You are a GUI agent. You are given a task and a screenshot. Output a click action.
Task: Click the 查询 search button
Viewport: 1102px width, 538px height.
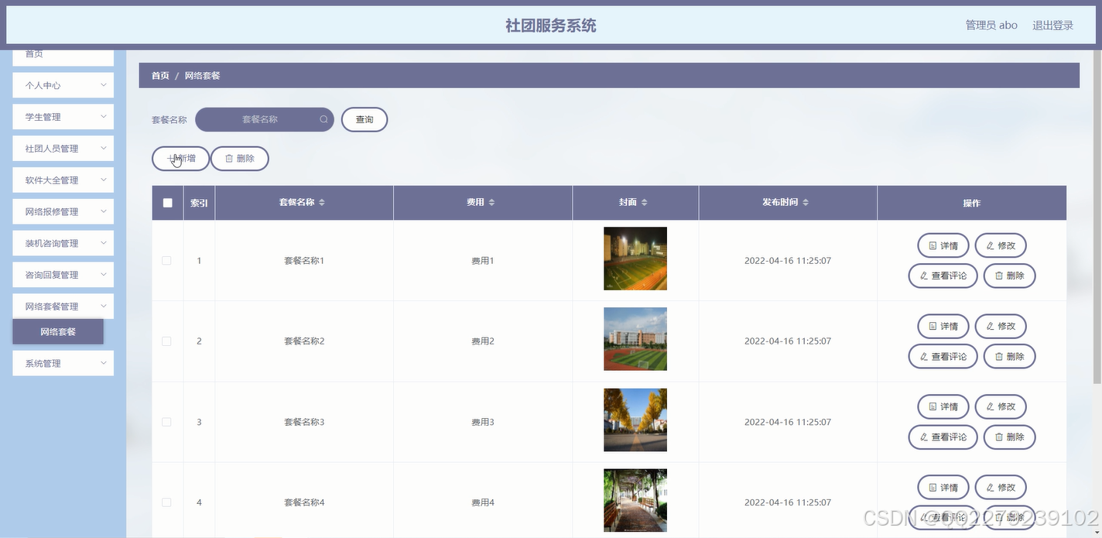pyautogui.click(x=364, y=119)
